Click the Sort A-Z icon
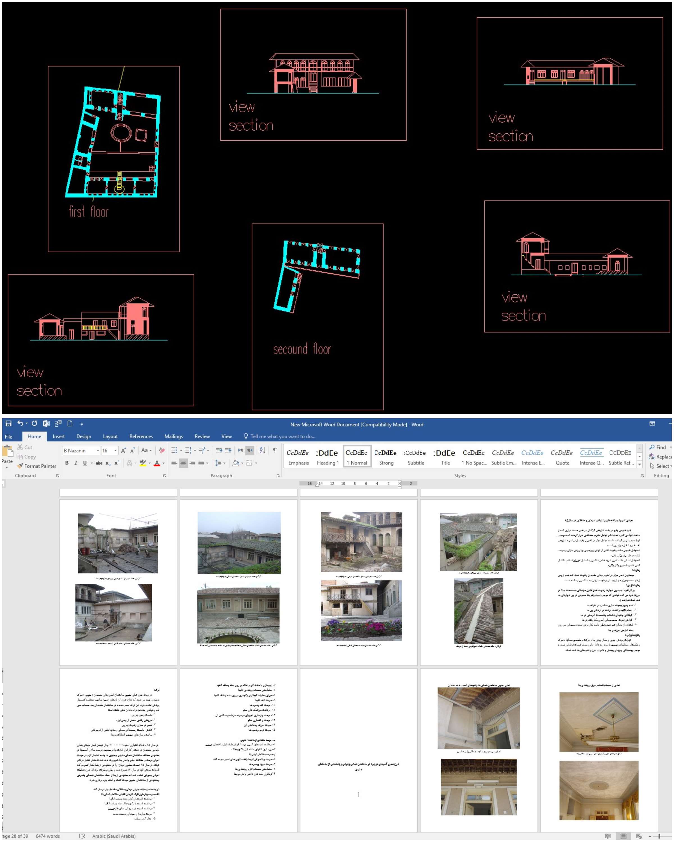The width and height of the screenshot is (674, 842). tap(262, 450)
